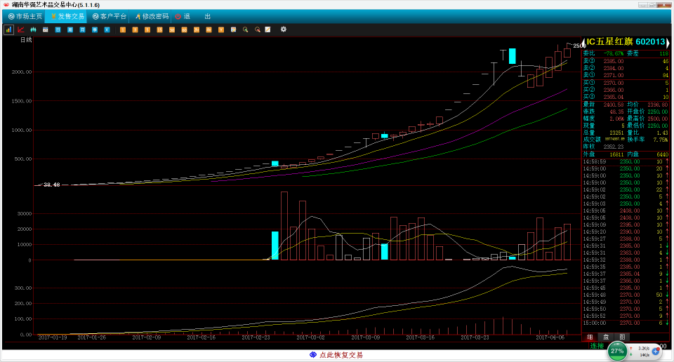
Task: Click the blue X period icon
Action: tap(107, 29)
